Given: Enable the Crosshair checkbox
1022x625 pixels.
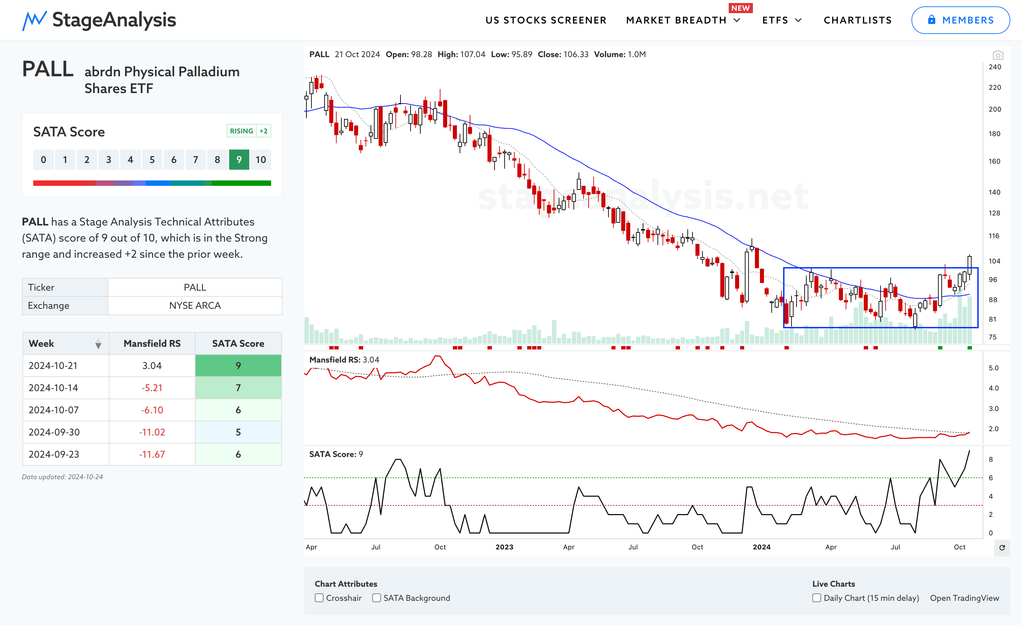Looking at the screenshot, I should (x=319, y=598).
